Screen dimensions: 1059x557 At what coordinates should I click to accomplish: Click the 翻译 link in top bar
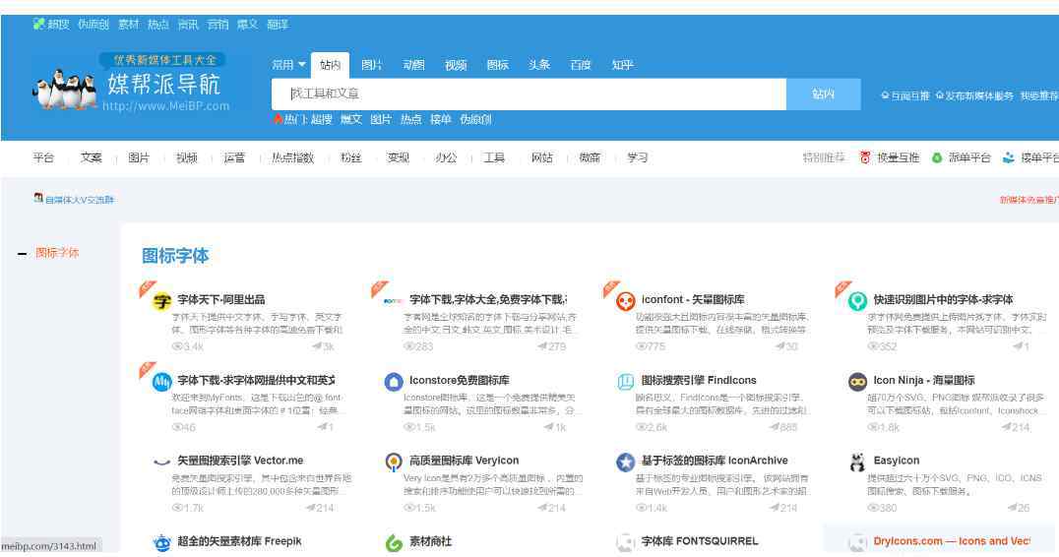[x=278, y=25]
